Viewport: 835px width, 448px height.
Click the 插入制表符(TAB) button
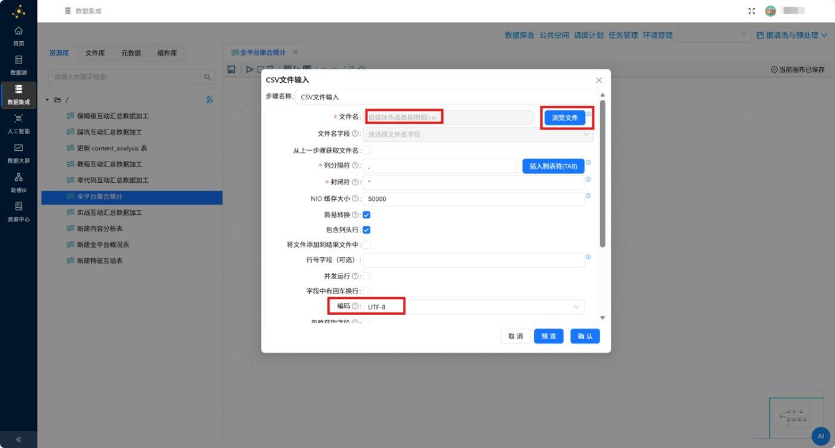pyautogui.click(x=554, y=166)
